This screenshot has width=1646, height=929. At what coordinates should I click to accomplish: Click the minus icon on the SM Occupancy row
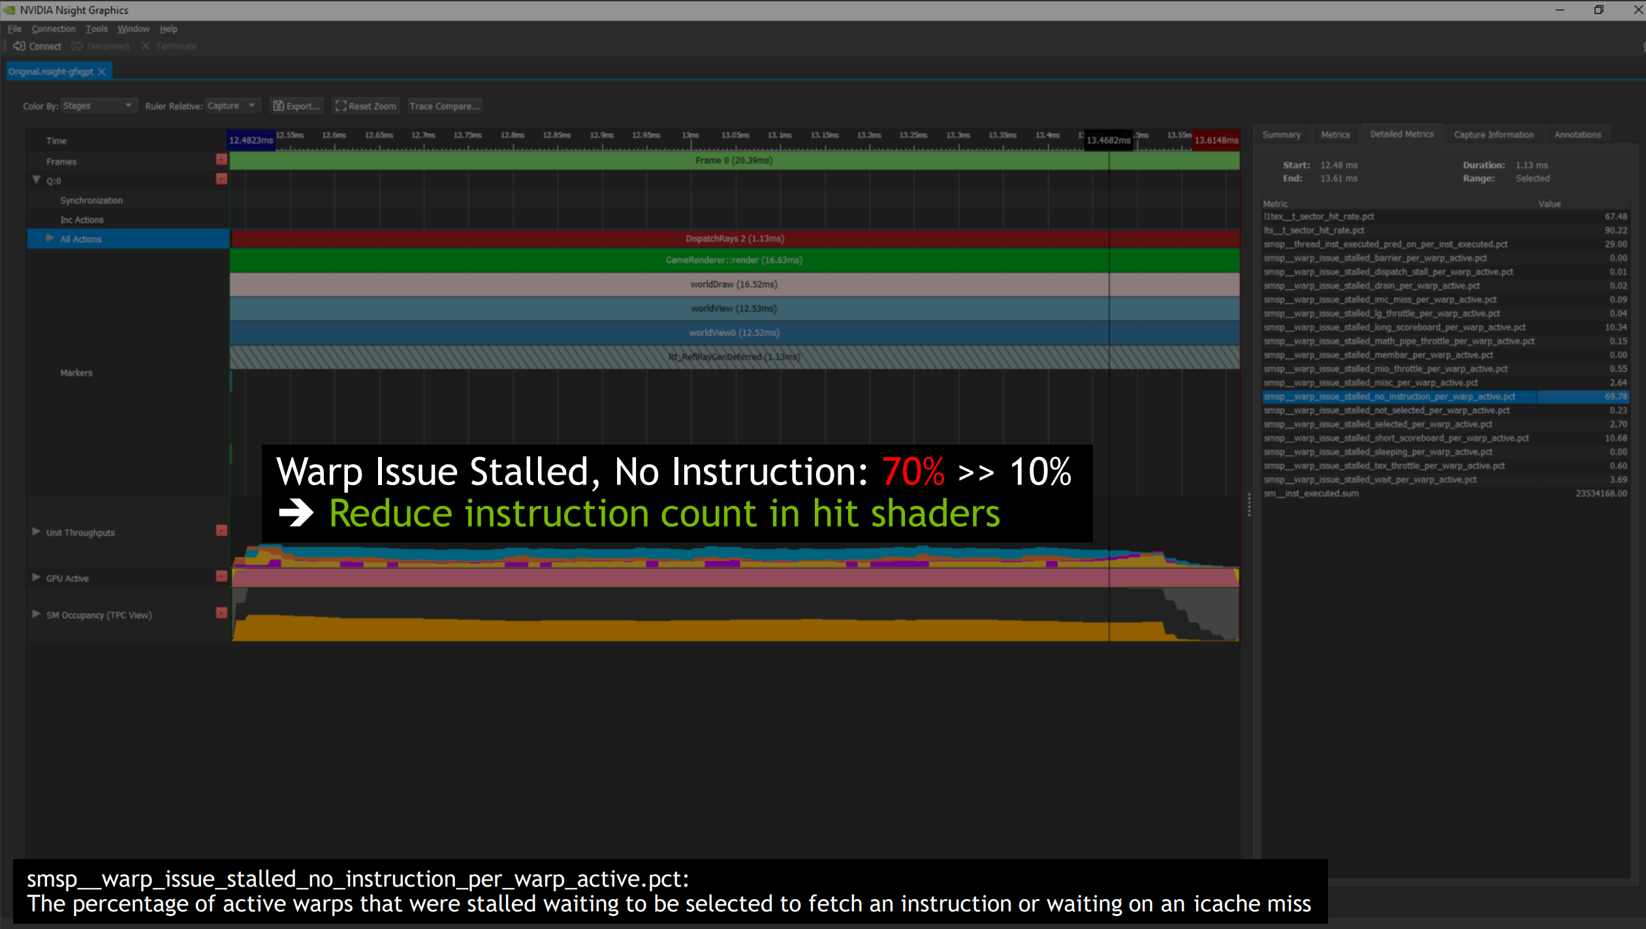point(221,612)
